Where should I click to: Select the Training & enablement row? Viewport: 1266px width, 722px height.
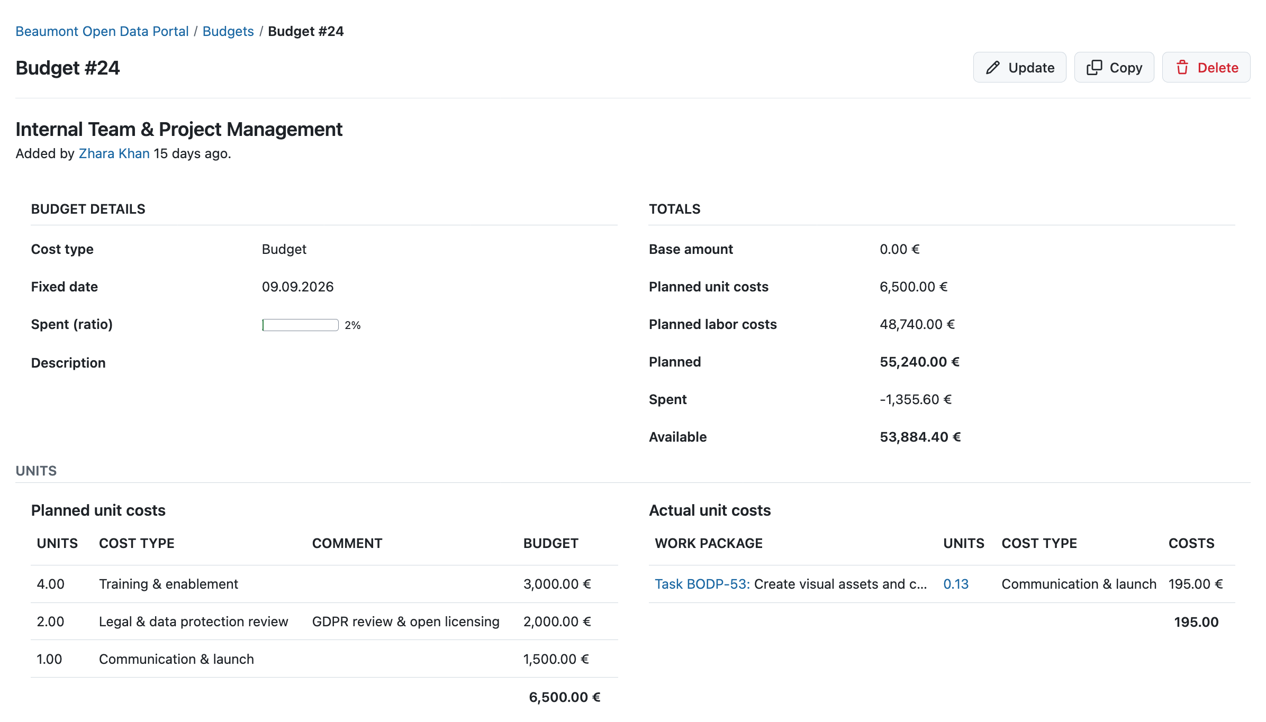coord(324,584)
